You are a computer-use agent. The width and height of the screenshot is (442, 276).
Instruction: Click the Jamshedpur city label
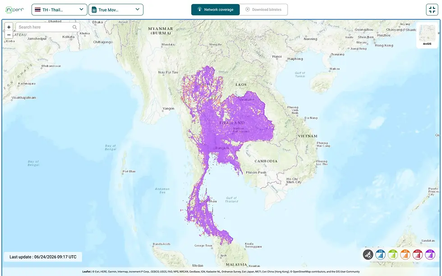coord(37,39)
